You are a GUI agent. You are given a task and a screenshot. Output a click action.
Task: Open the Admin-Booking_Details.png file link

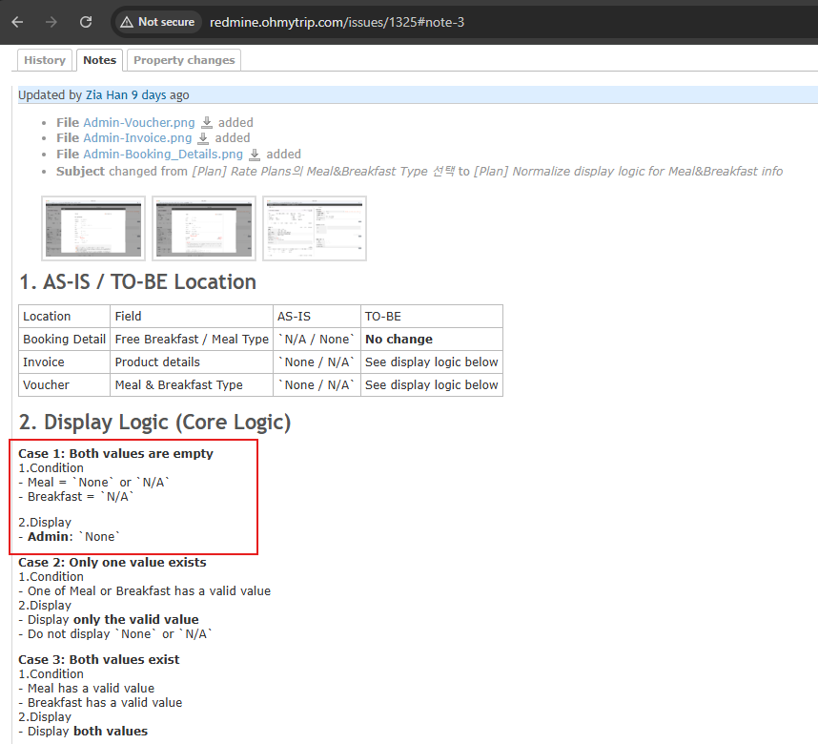pyautogui.click(x=163, y=155)
